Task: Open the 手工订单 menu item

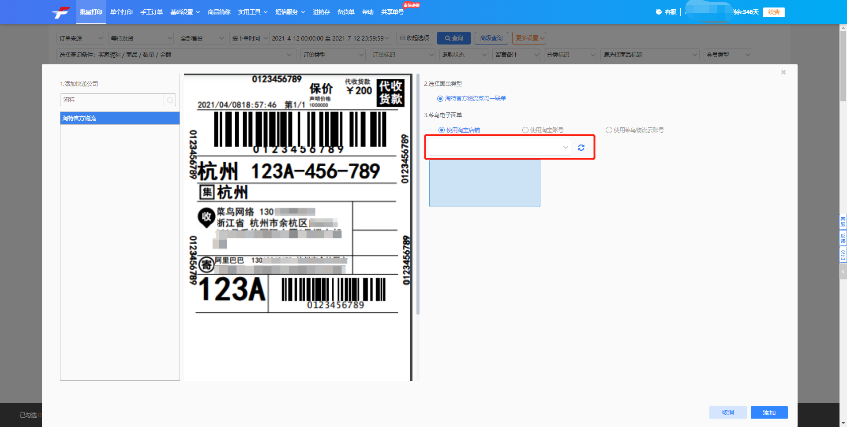Action: pyautogui.click(x=151, y=12)
